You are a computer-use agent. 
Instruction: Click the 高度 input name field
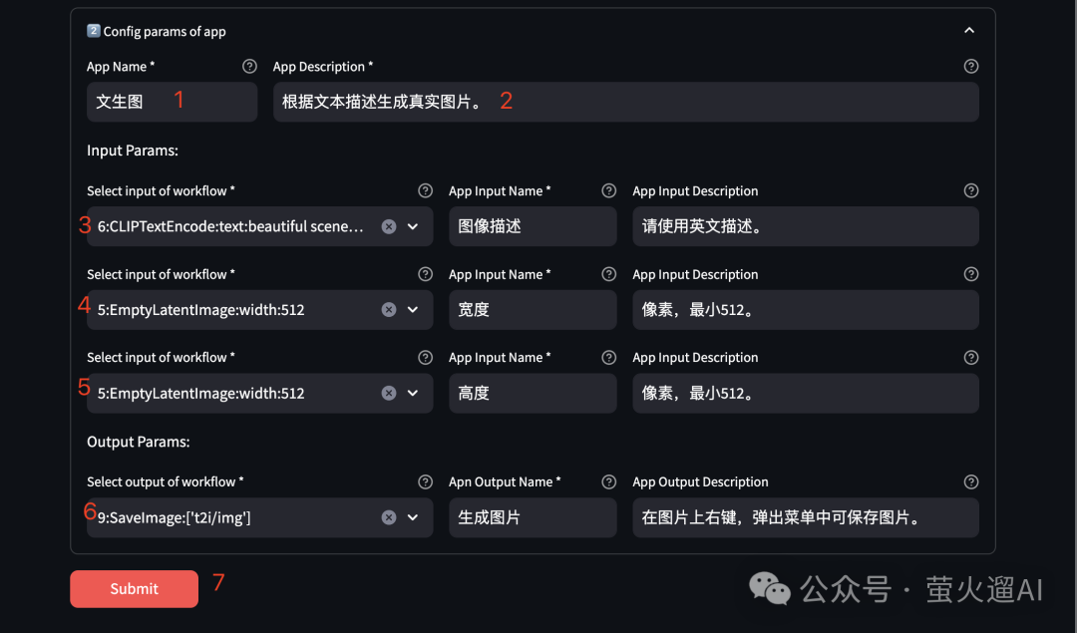(533, 393)
